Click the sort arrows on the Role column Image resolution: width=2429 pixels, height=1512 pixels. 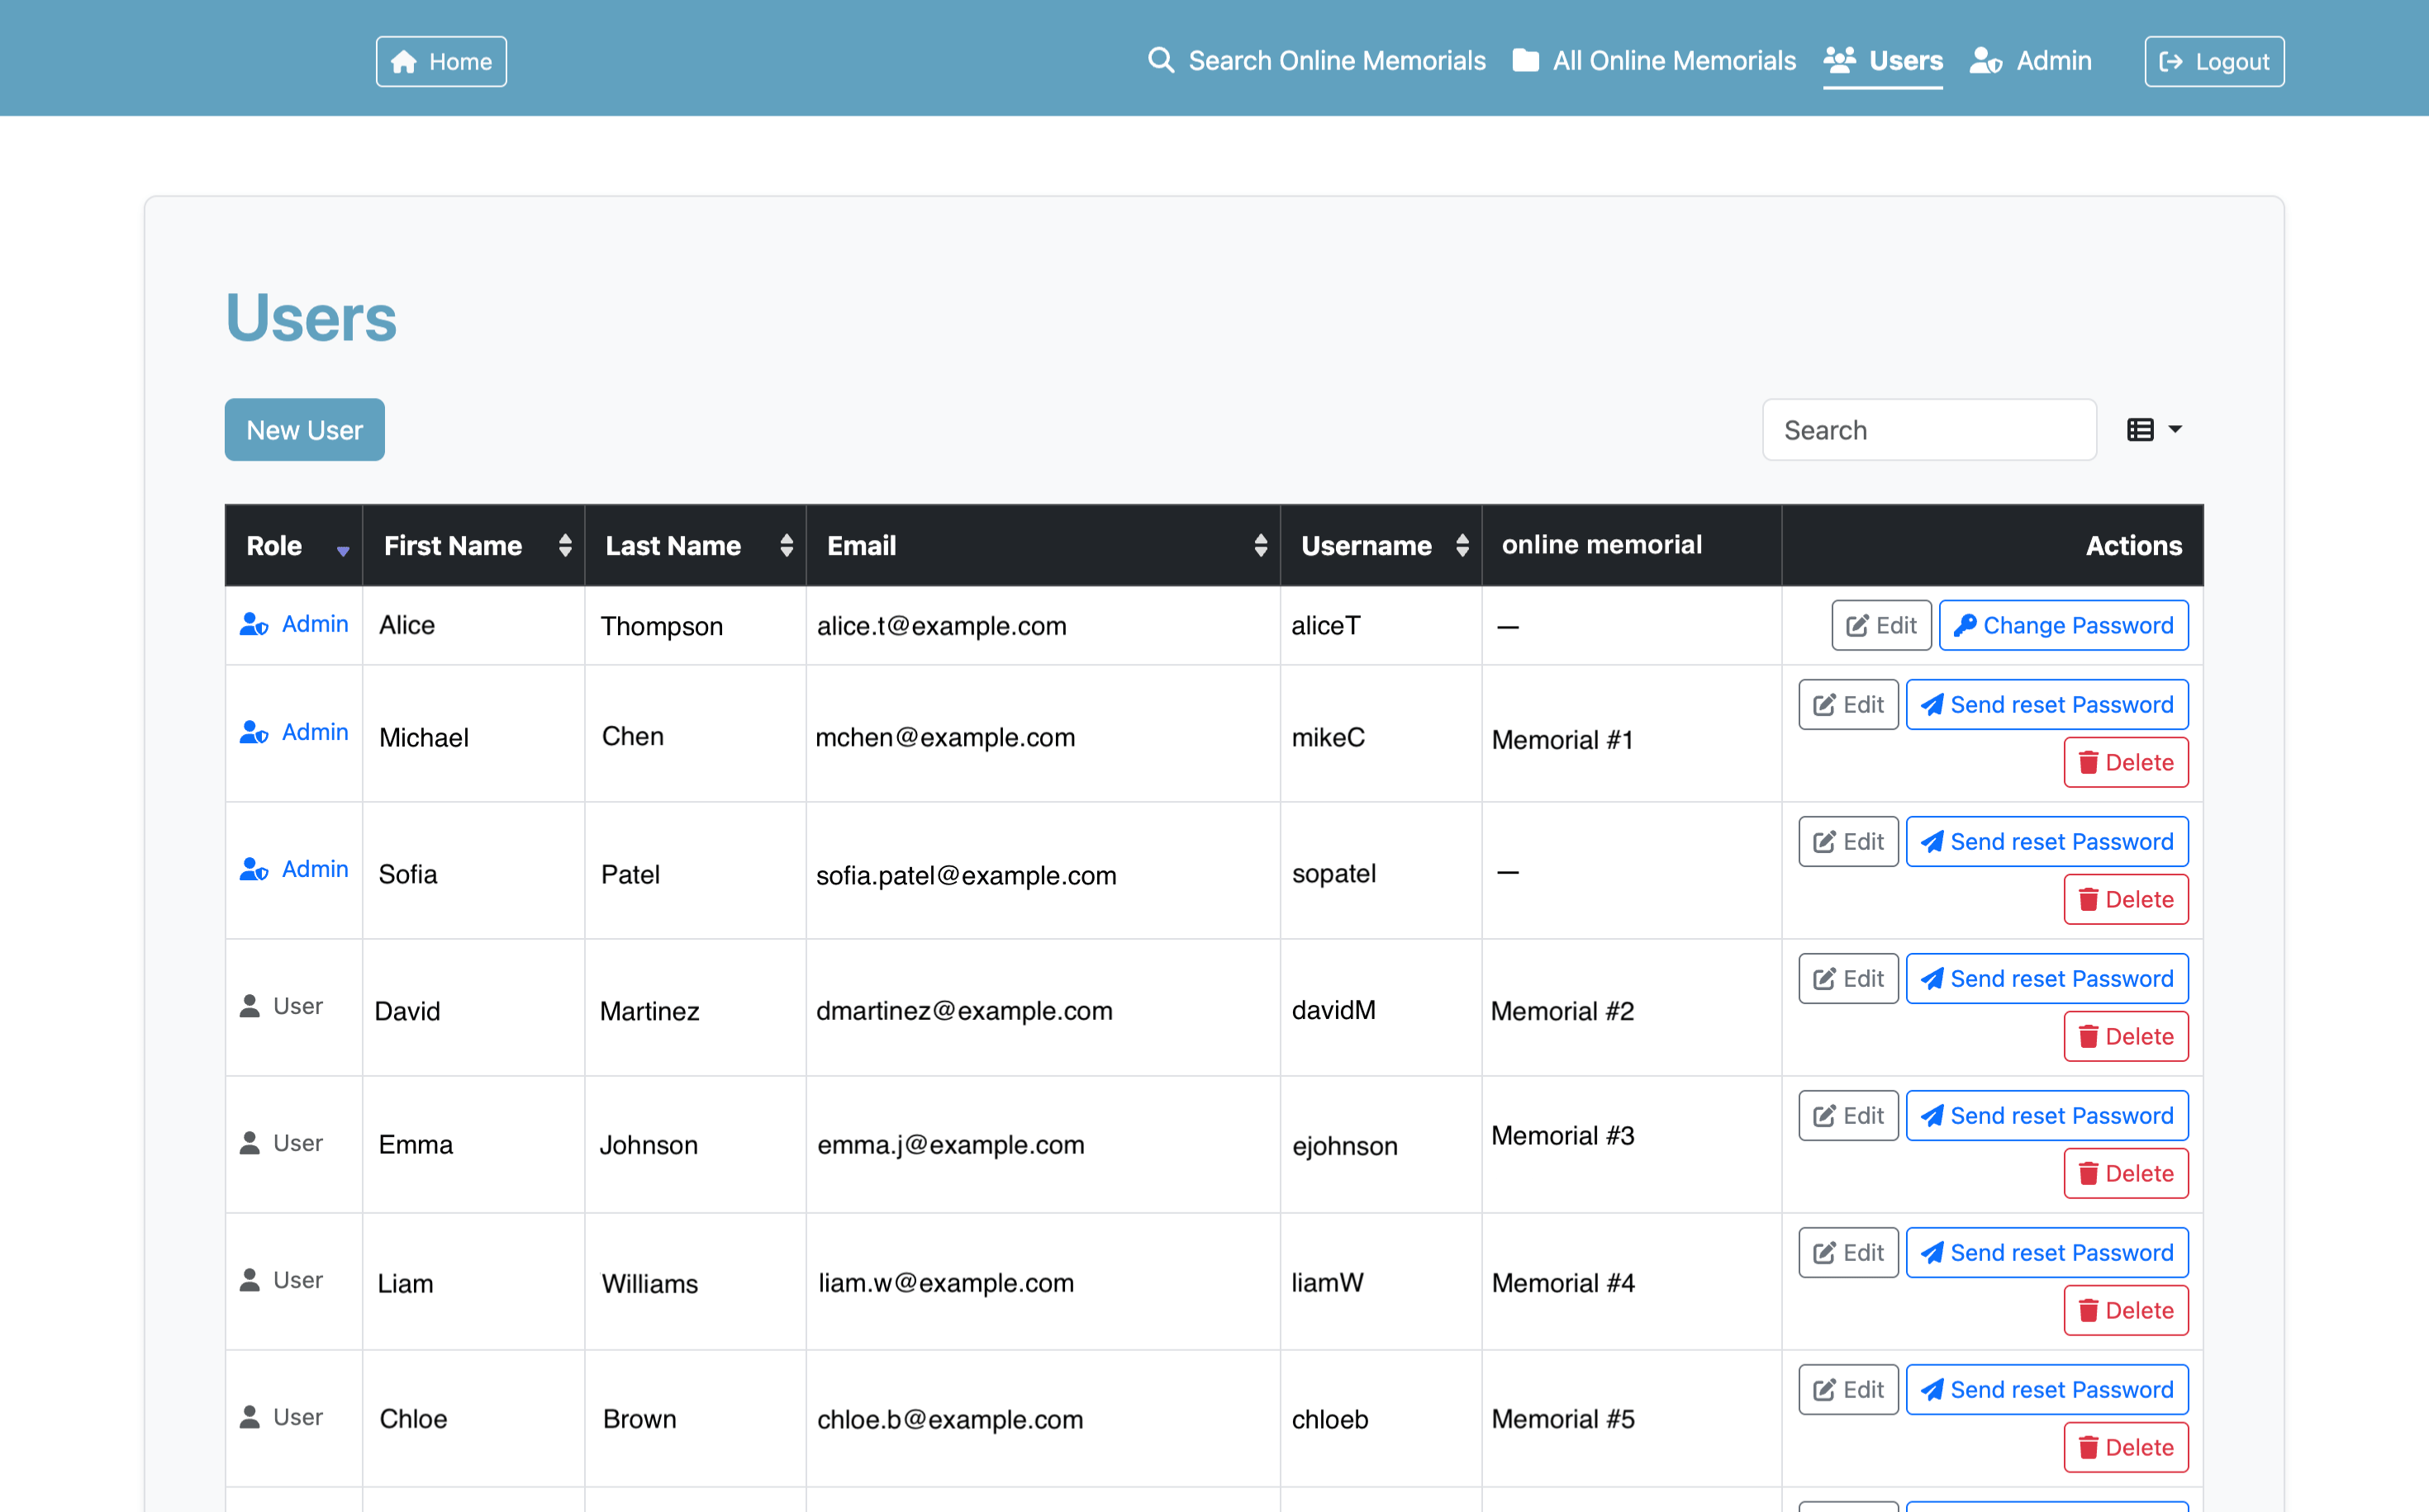[x=342, y=550]
